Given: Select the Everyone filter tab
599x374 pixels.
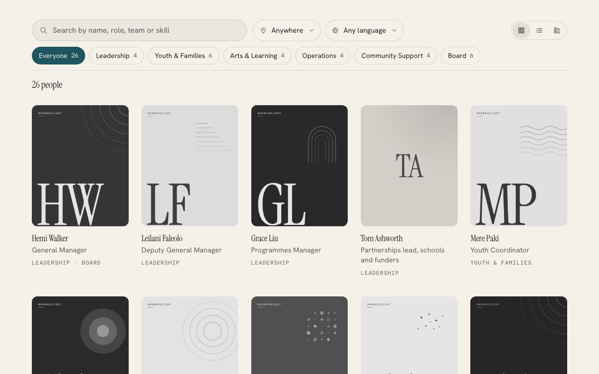Looking at the screenshot, I should (58, 56).
